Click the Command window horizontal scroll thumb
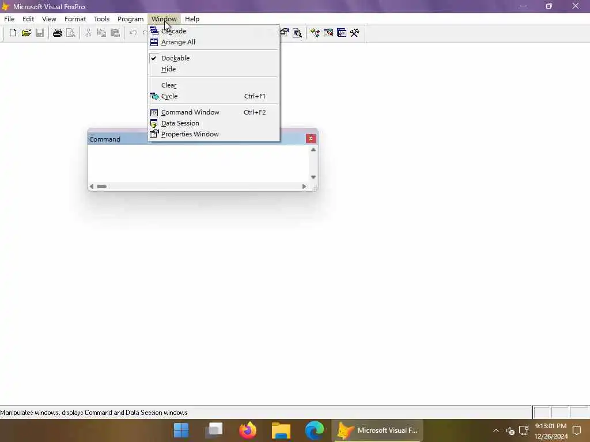The height and width of the screenshot is (442, 590). tap(101, 186)
